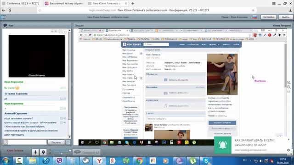The height and width of the screenshot is (165, 294).
Task: Open Viber from the taskbar
Action: click(59, 161)
